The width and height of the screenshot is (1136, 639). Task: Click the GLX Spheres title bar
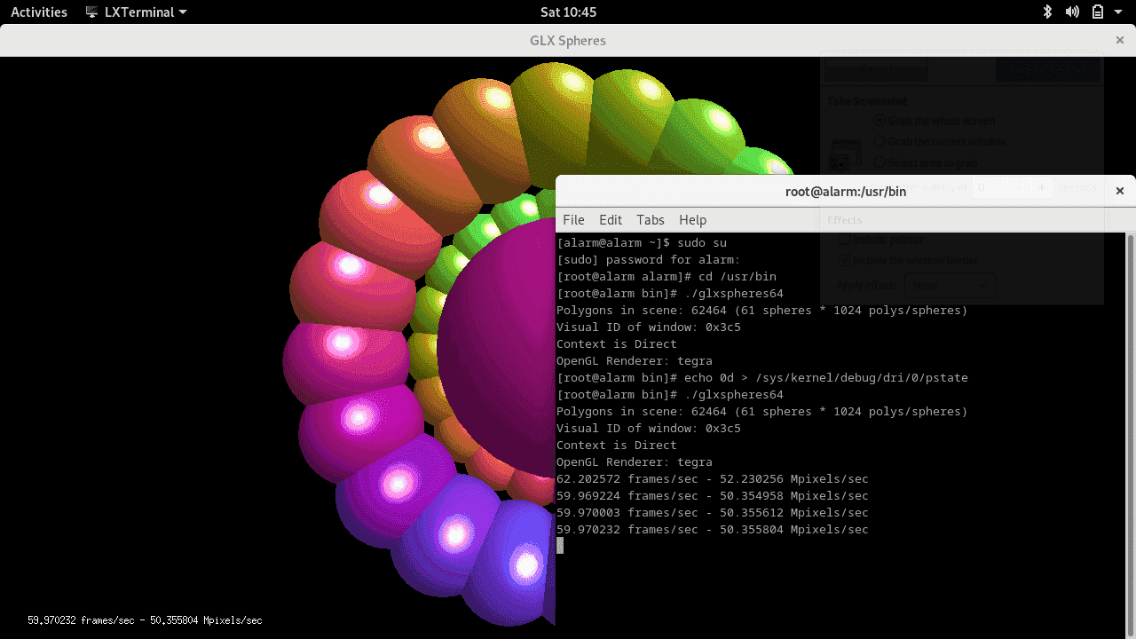pos(568,40)
